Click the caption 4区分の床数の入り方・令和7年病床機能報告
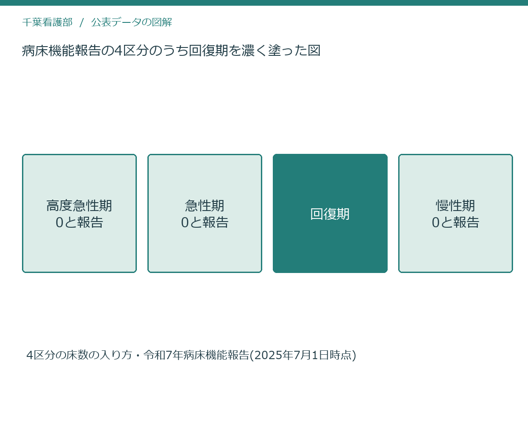The width and height of the screenshot is (528, 422). pyautogui.click(x=138, y=355)
